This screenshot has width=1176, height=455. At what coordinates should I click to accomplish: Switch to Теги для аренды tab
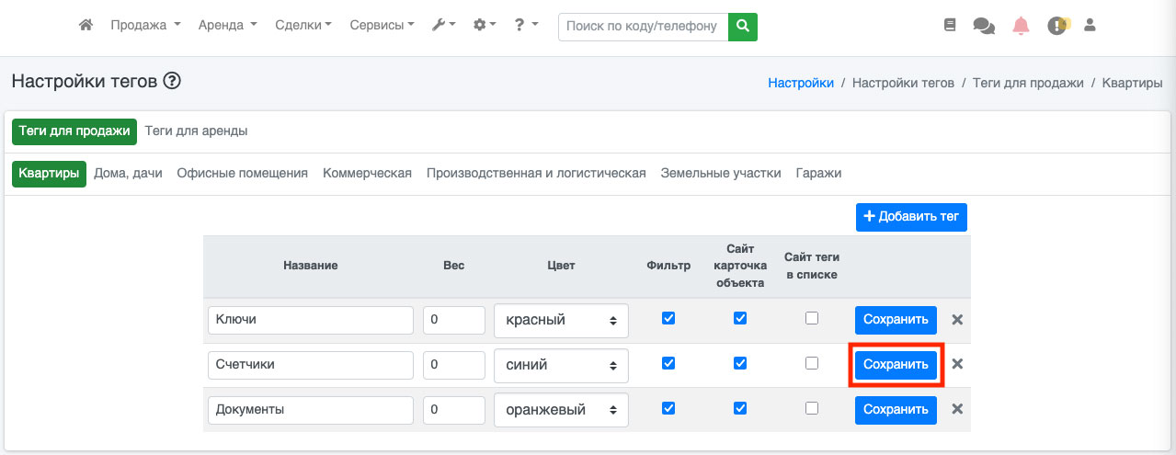[x=196, y=131]
